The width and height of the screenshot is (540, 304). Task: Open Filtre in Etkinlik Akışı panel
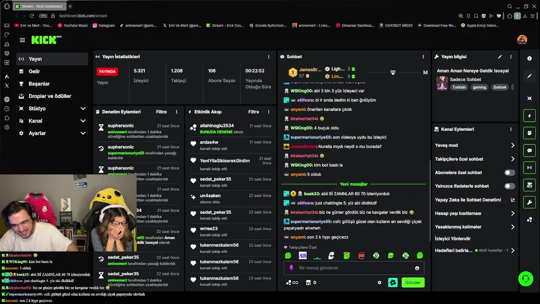pos(254,112)
